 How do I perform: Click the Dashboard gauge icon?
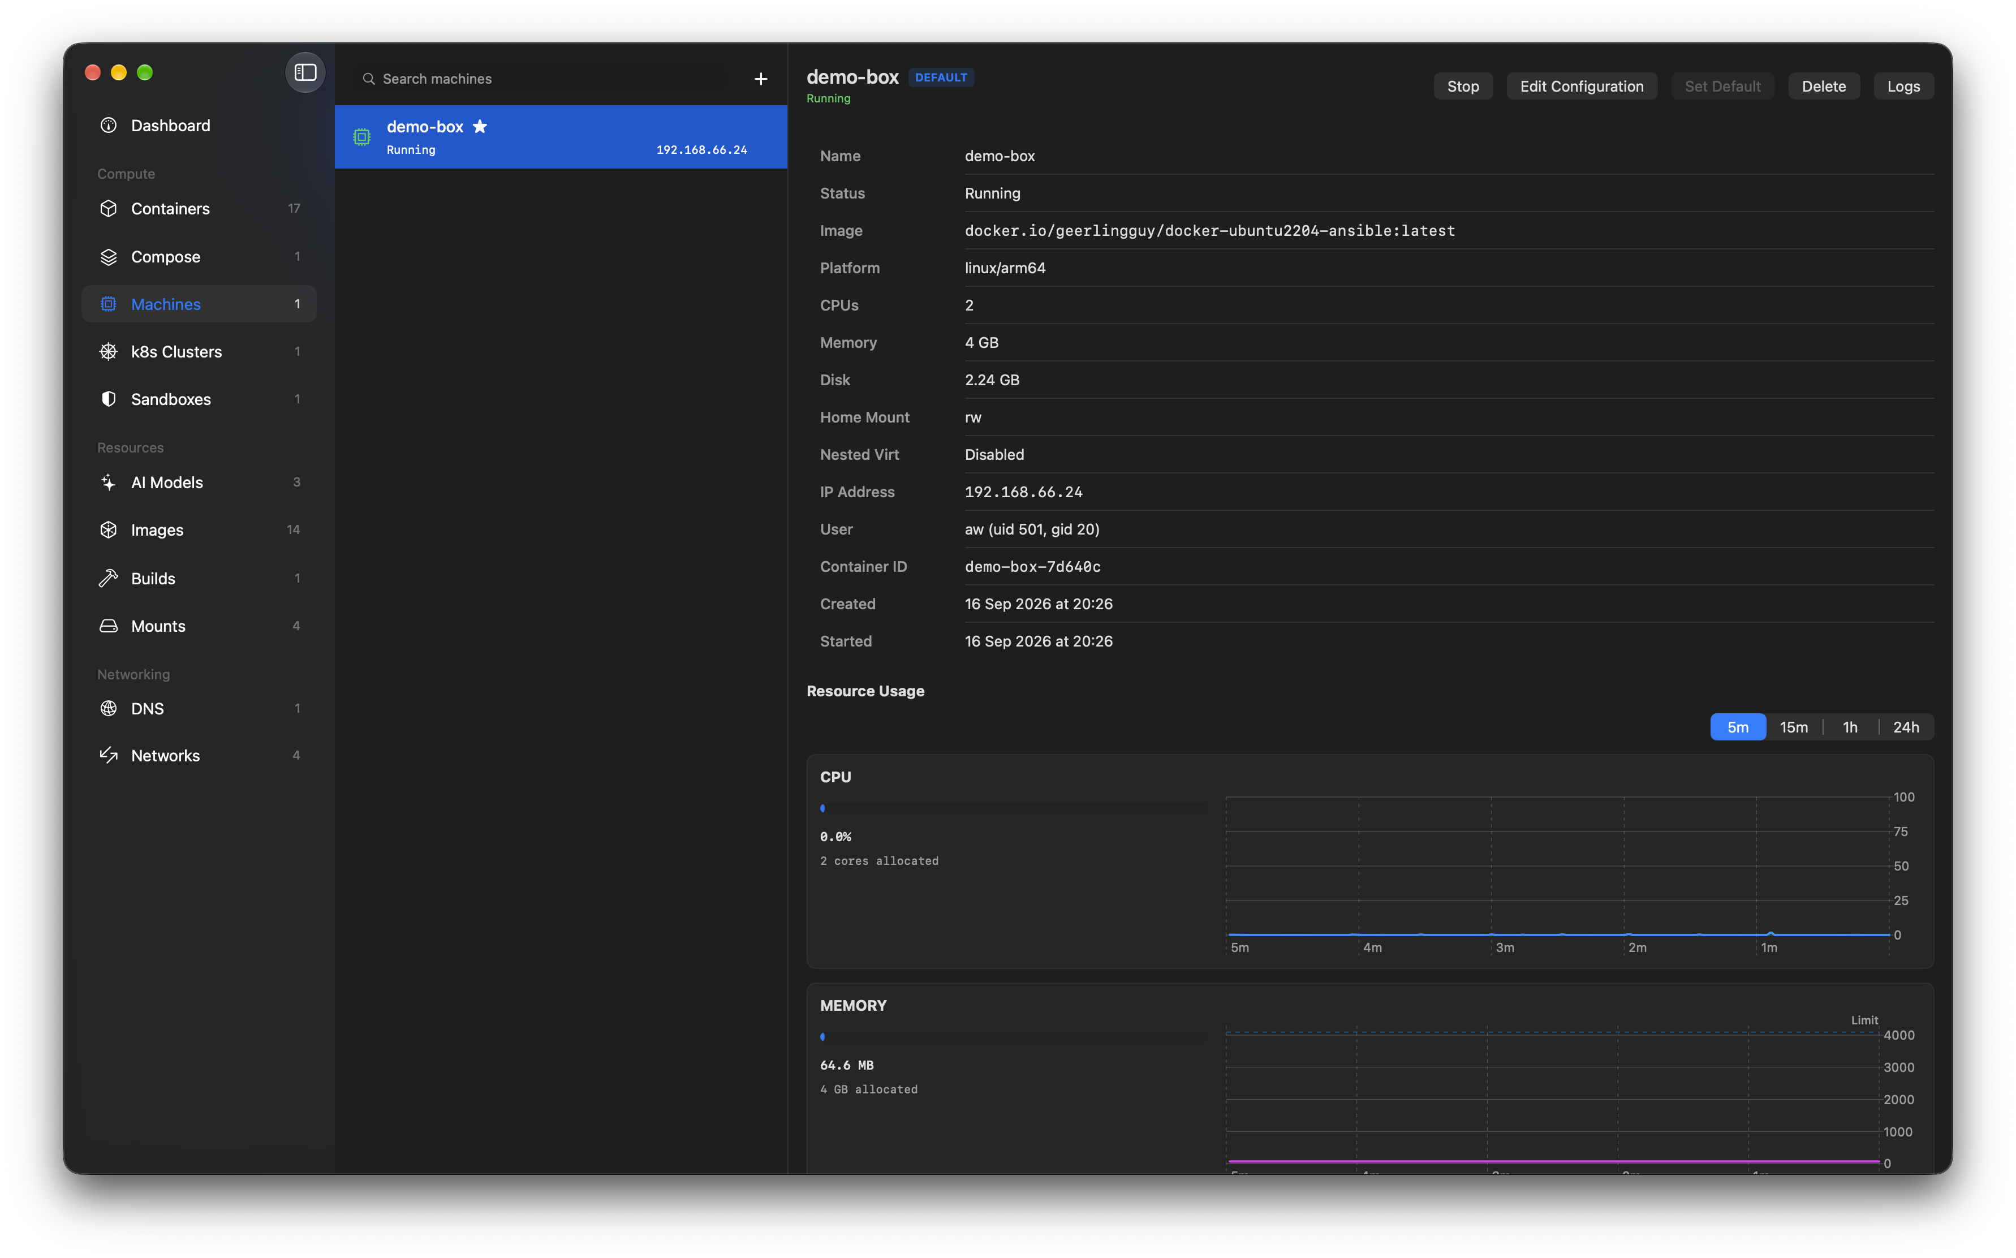tap(108, 126)
